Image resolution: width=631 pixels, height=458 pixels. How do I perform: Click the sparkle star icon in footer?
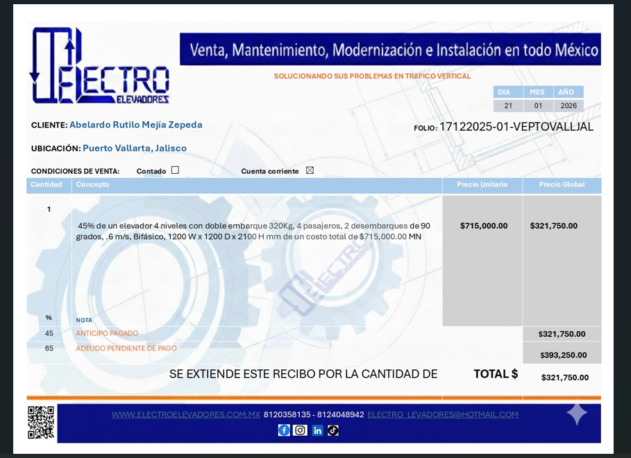click(x=577, y=414)
